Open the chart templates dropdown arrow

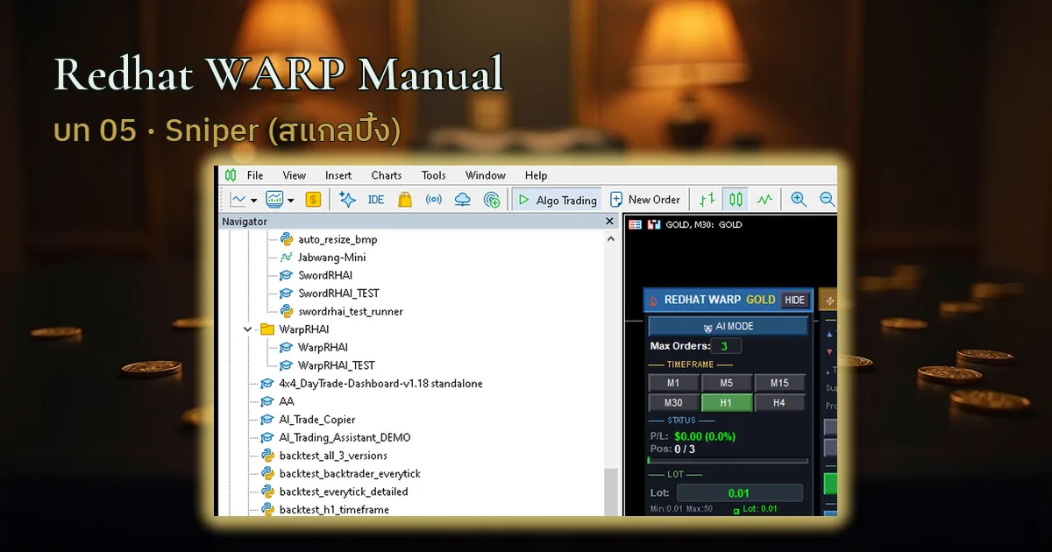[x=290, y=200]
